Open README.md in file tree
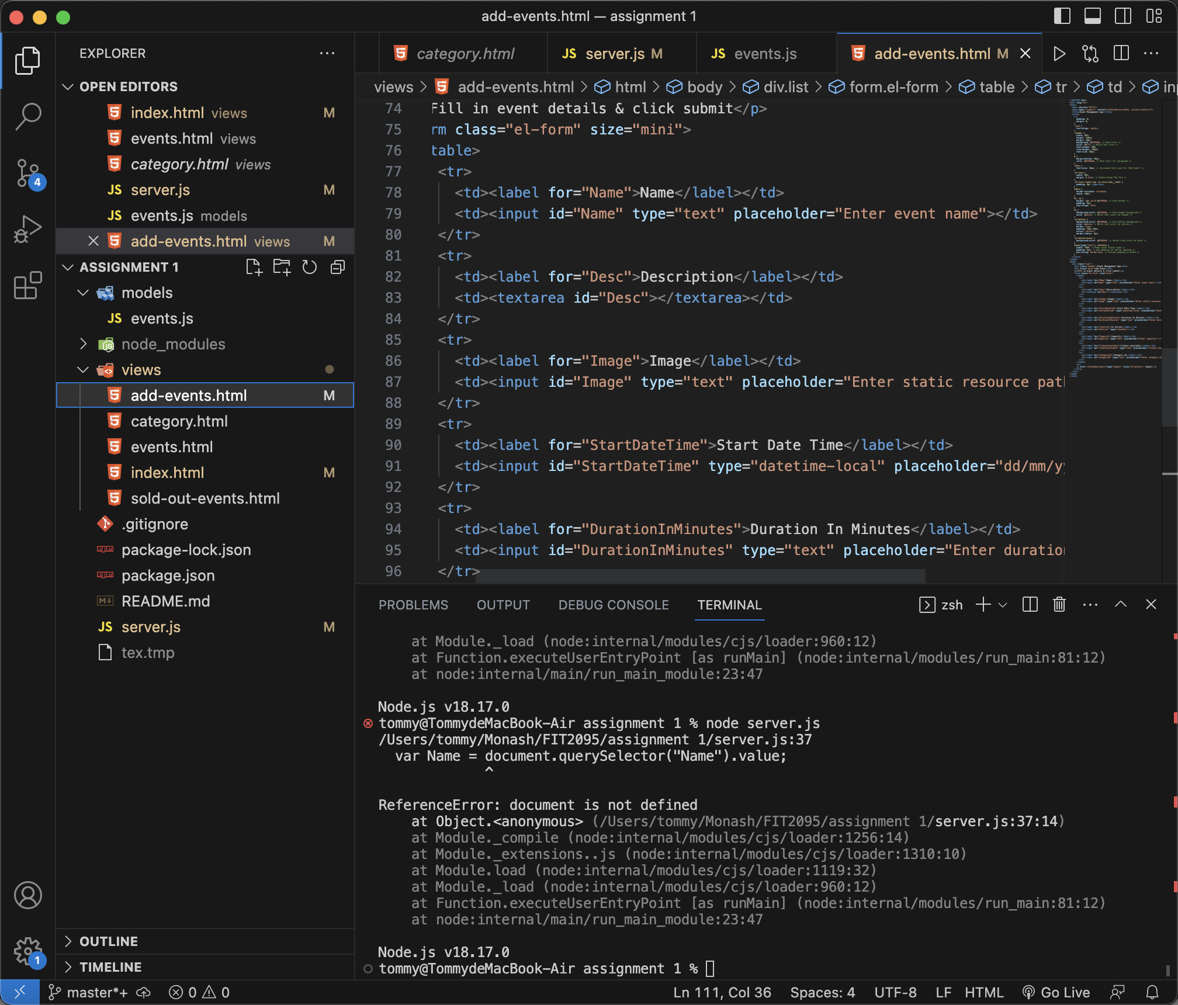Image resolution: width=1178 pixels, height=1005 pixels. (x=165, y=601)
